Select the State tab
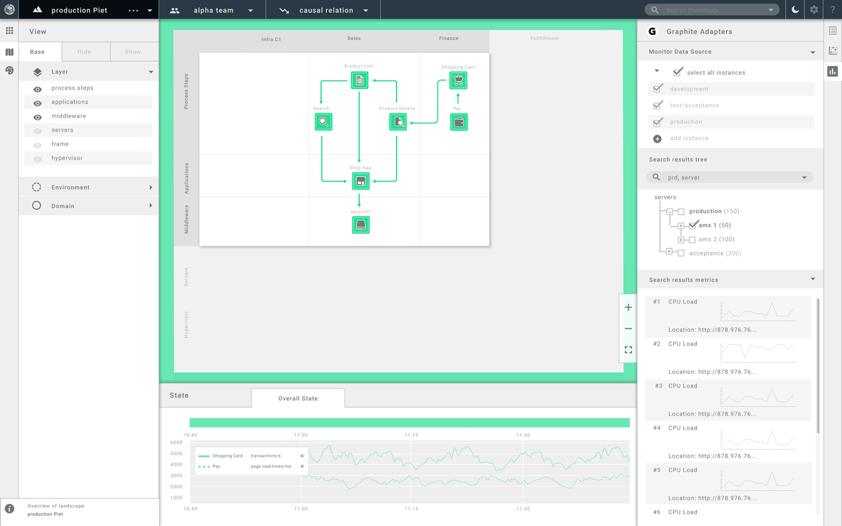This screenshot has width=842, height=526. coord(180,396)
